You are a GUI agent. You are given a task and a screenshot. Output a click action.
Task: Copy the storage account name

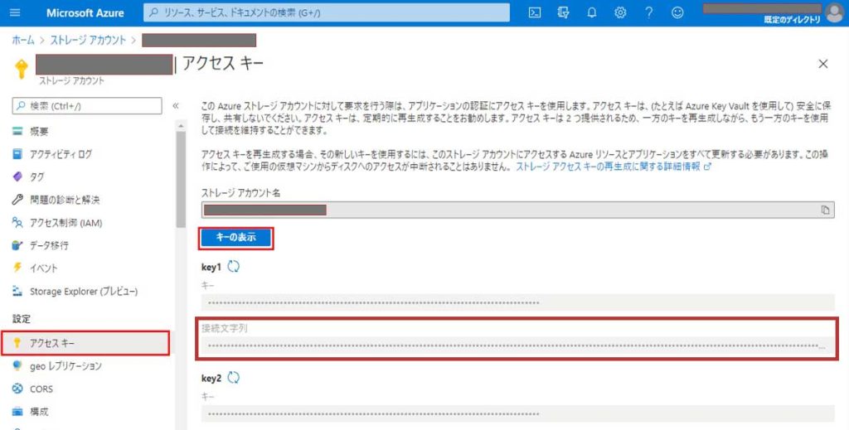tap(825, 210)
